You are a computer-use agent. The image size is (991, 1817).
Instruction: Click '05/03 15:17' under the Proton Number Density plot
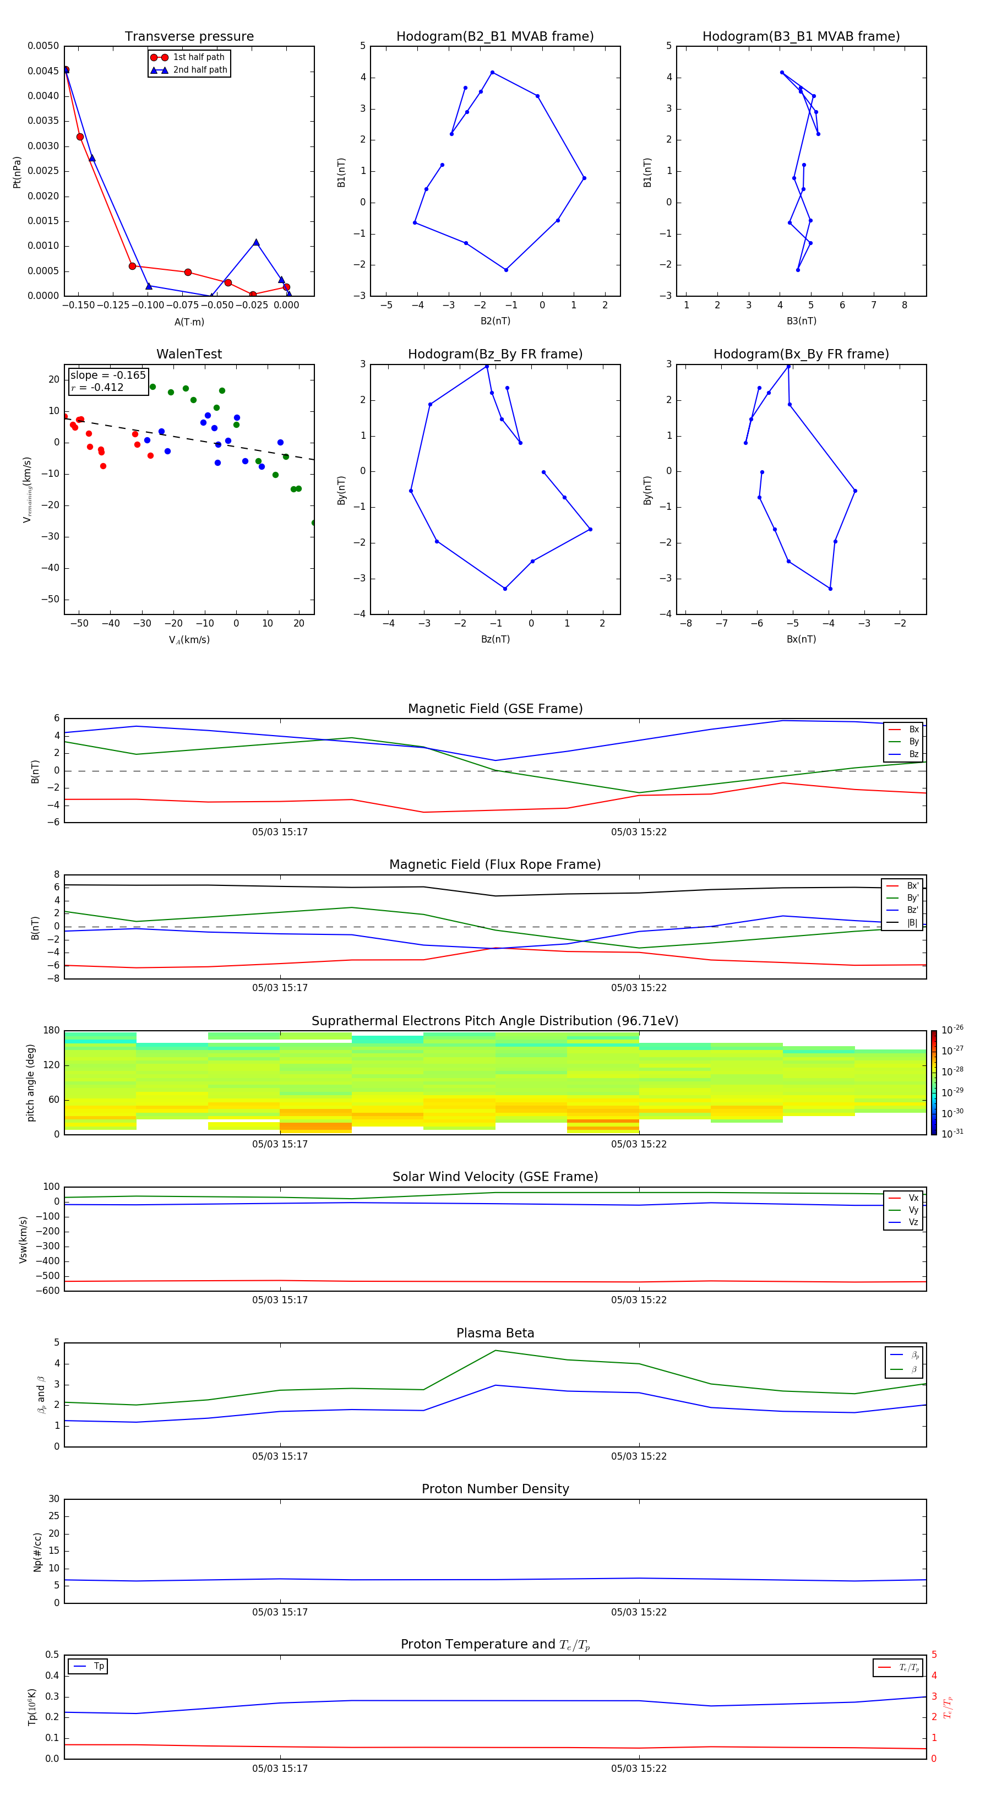280,1612
